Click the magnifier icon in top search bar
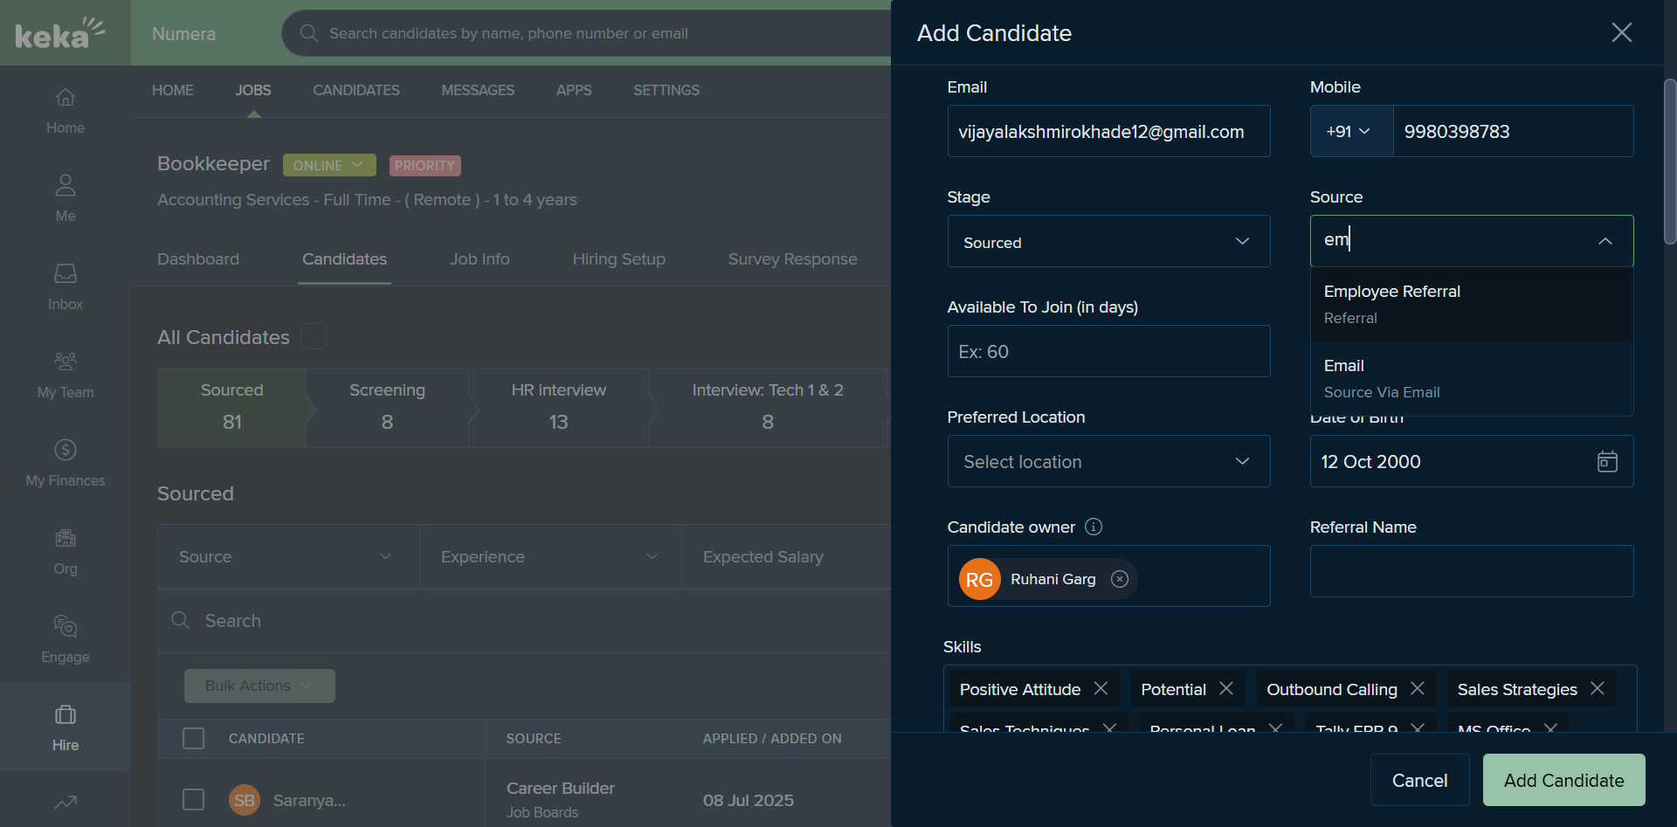This screenshot has height=827, width=1677. point(308,33)
